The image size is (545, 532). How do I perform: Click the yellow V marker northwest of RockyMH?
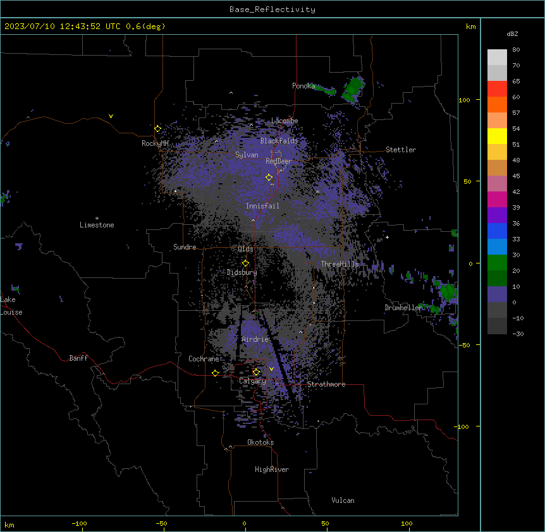pyautogui.click(x=111, y=116)
